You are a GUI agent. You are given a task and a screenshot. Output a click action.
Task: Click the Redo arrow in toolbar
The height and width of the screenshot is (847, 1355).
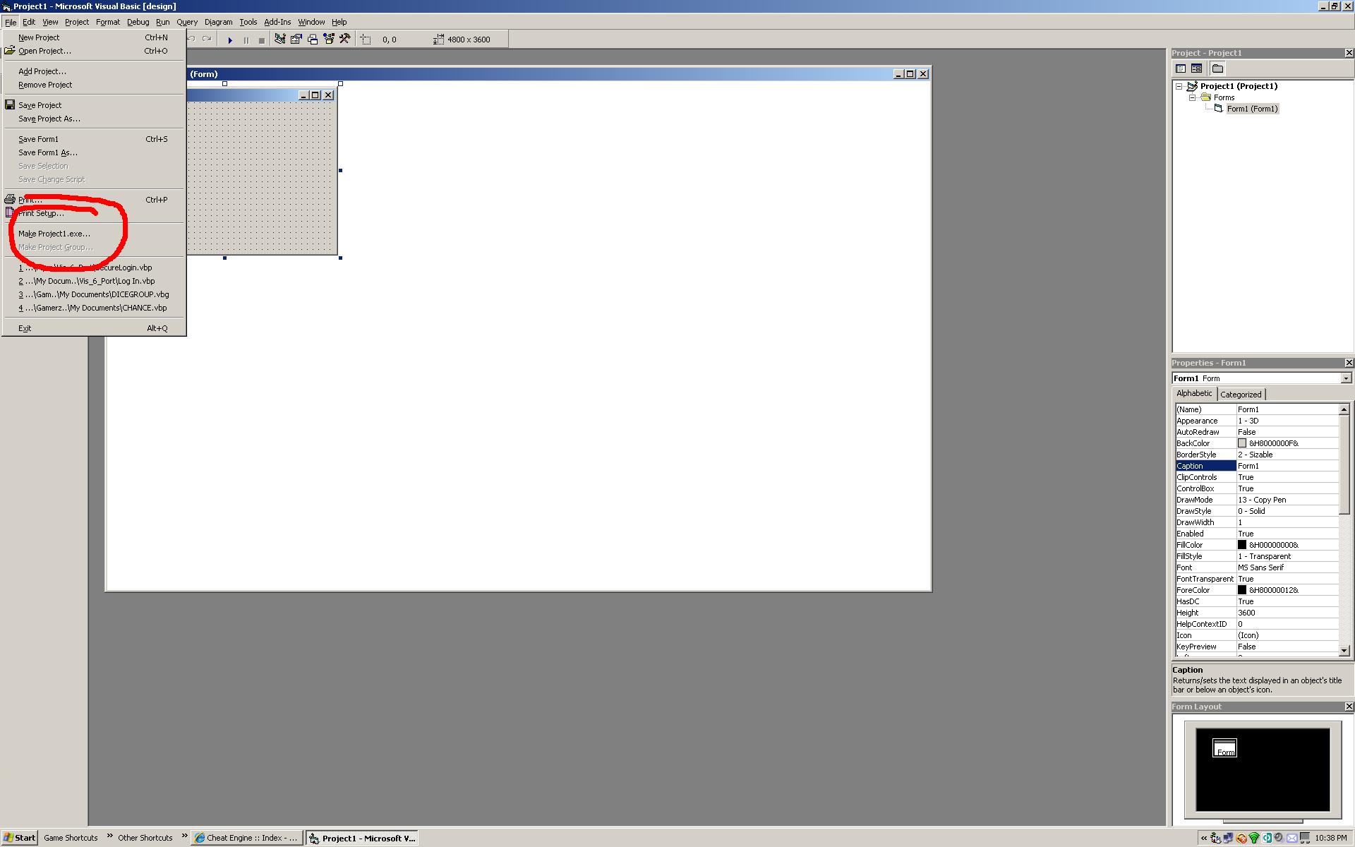(x=207, y=40)
